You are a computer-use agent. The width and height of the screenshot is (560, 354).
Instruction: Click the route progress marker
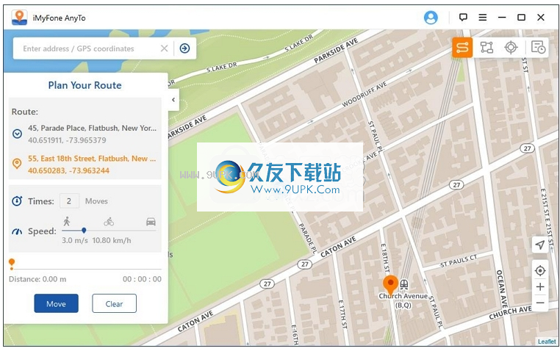12,264
